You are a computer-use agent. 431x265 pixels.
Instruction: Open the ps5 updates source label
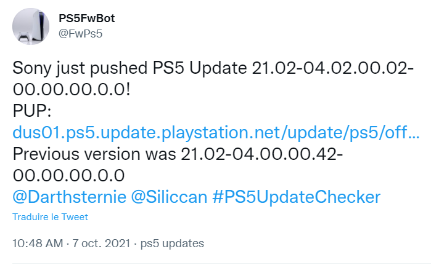point(172,243)
